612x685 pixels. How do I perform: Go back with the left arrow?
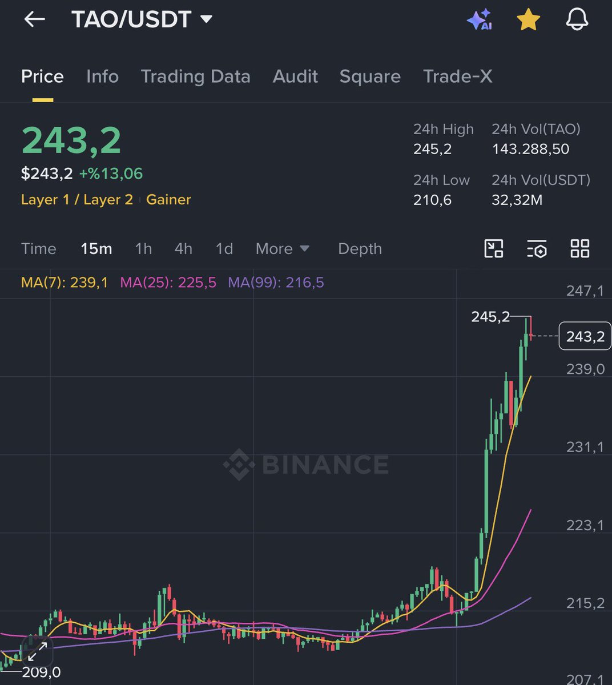click(x=34, y=19)
